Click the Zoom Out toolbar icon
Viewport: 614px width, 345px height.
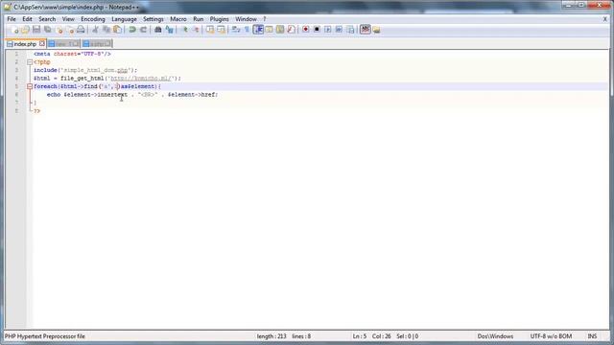tap(196, 30)
